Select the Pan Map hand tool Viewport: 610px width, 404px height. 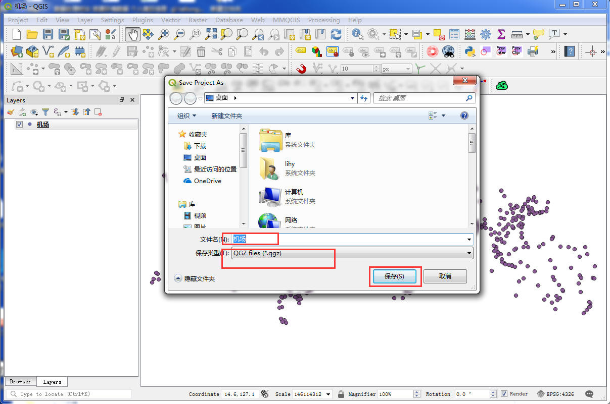click(x=133, y=34)
